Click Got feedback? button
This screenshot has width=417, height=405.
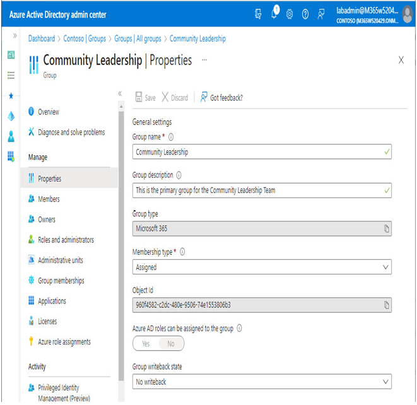click(x=221, y=97)
